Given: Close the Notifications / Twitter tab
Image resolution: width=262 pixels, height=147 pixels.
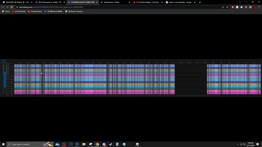Looking at the screenshot, I should point(129,2).
